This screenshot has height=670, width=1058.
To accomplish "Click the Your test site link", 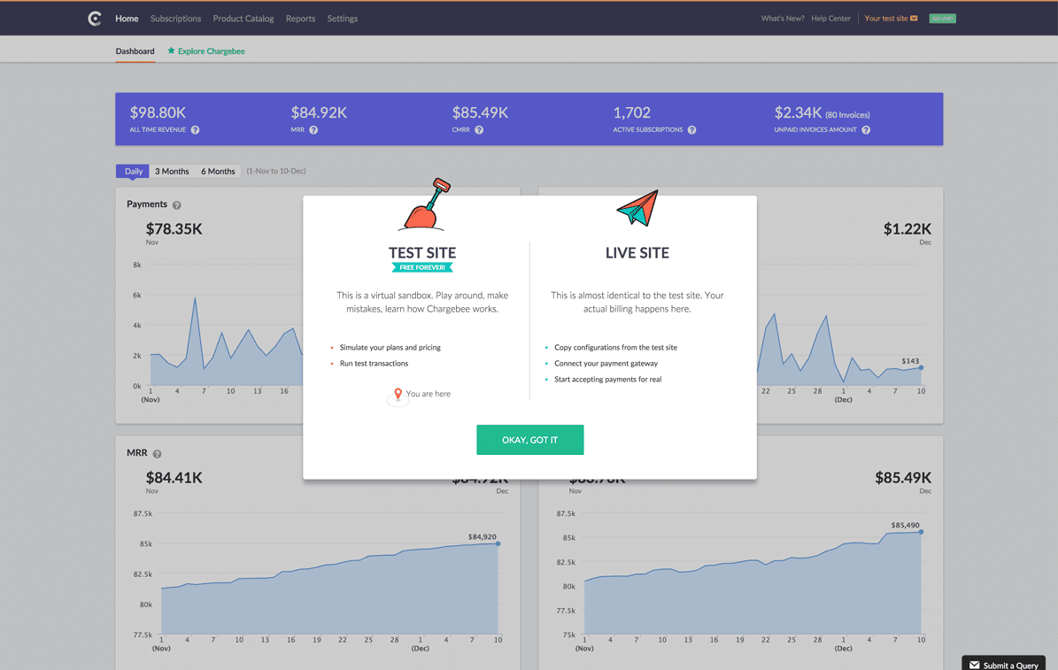I will (886, 19).
